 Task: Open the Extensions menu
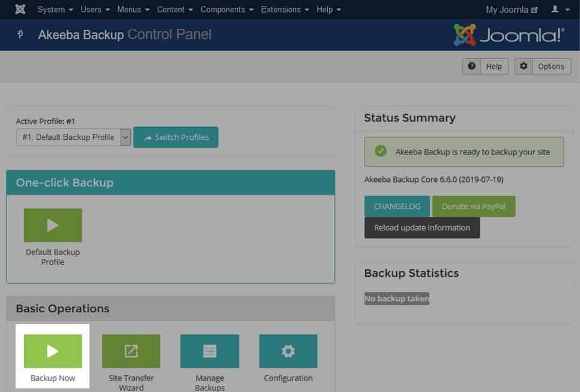285,10
